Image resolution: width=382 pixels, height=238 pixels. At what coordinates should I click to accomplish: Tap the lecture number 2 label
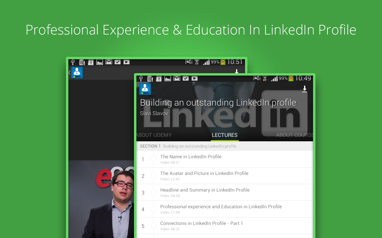[143, 176]
